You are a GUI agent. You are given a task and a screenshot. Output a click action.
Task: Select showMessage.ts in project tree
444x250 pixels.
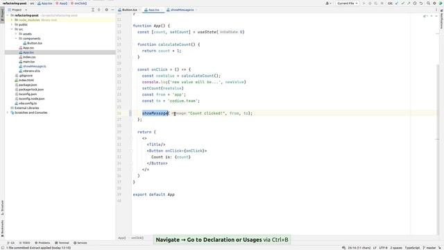(33, 67)
